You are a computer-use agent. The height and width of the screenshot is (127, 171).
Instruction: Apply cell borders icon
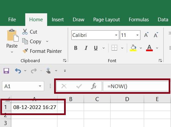(114, 48)
